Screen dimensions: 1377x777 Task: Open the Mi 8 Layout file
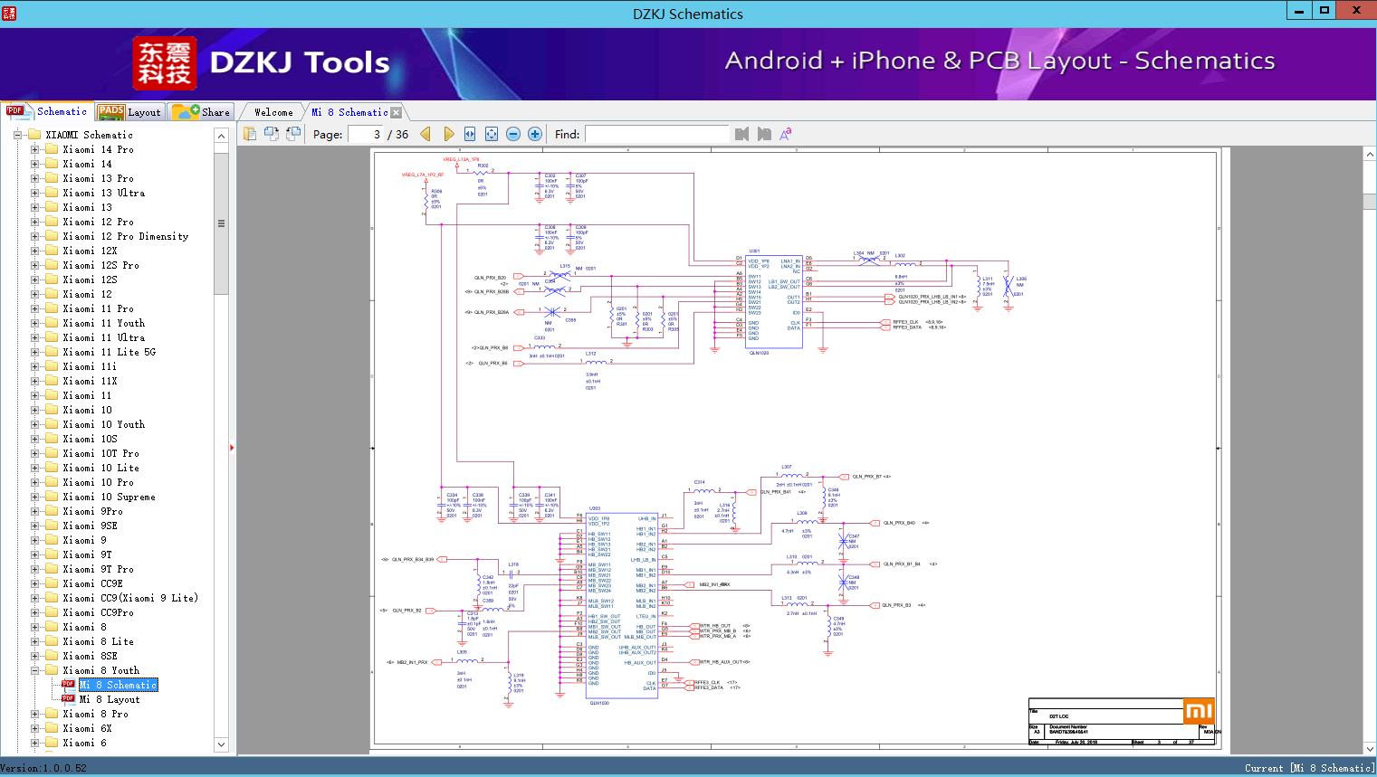point(110,699)
